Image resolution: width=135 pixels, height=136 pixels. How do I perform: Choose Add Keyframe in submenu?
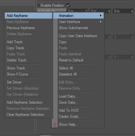coord(28,16)
